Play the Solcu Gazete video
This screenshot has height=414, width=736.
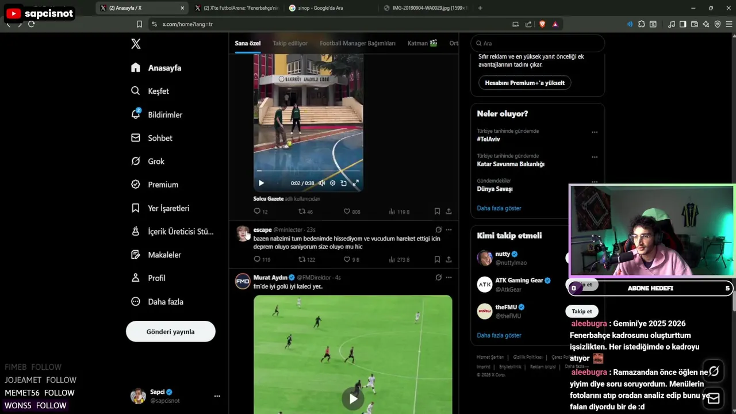click(261, 183)
